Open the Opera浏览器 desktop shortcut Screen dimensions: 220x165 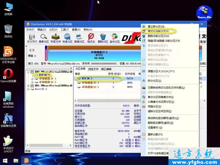point(8,76)
